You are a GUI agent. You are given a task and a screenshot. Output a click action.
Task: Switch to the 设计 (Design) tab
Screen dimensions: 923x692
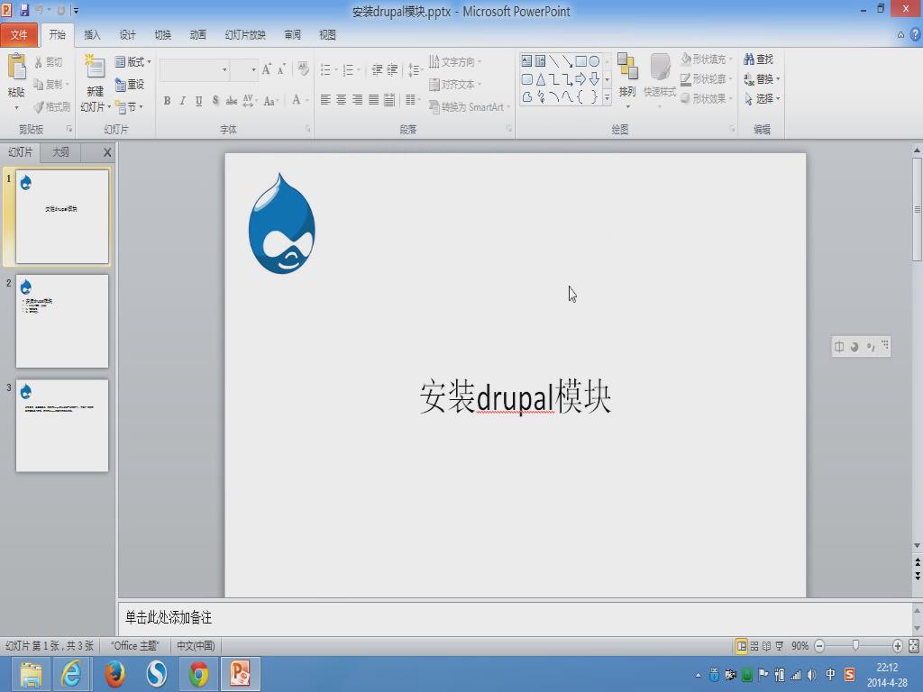pos(127,35)
